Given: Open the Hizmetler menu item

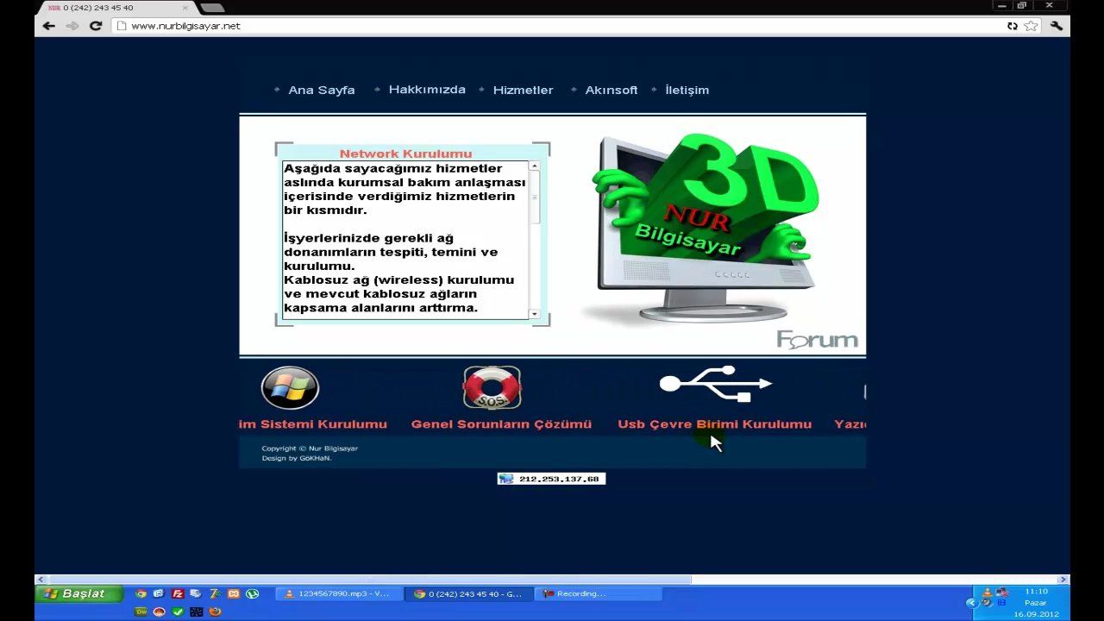Looking at the screenshot, I should (x=523, y=90).
